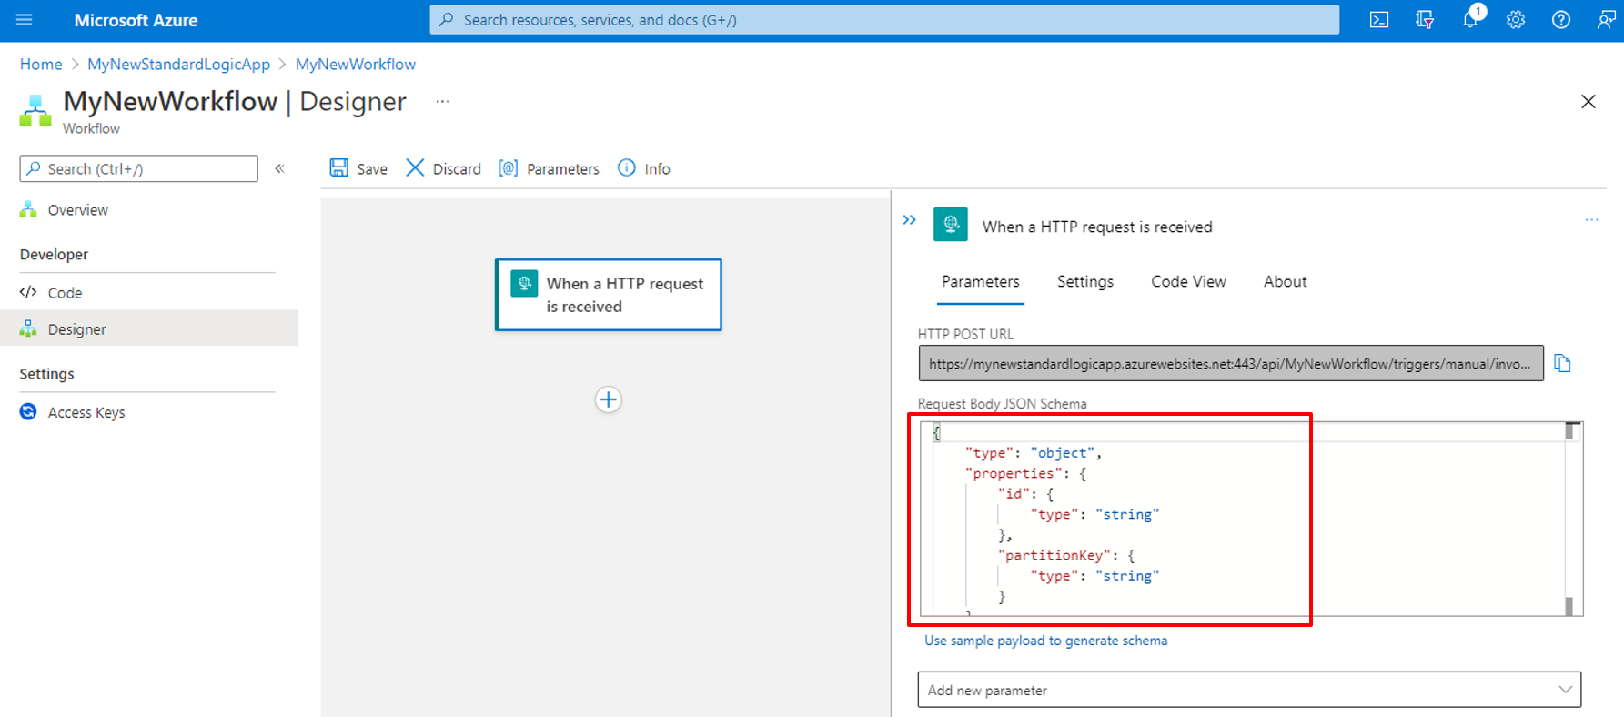The height and width of the screenshot is (717, 1624).
Task: Collapse the left navigation menu
Action: (280, 168)
